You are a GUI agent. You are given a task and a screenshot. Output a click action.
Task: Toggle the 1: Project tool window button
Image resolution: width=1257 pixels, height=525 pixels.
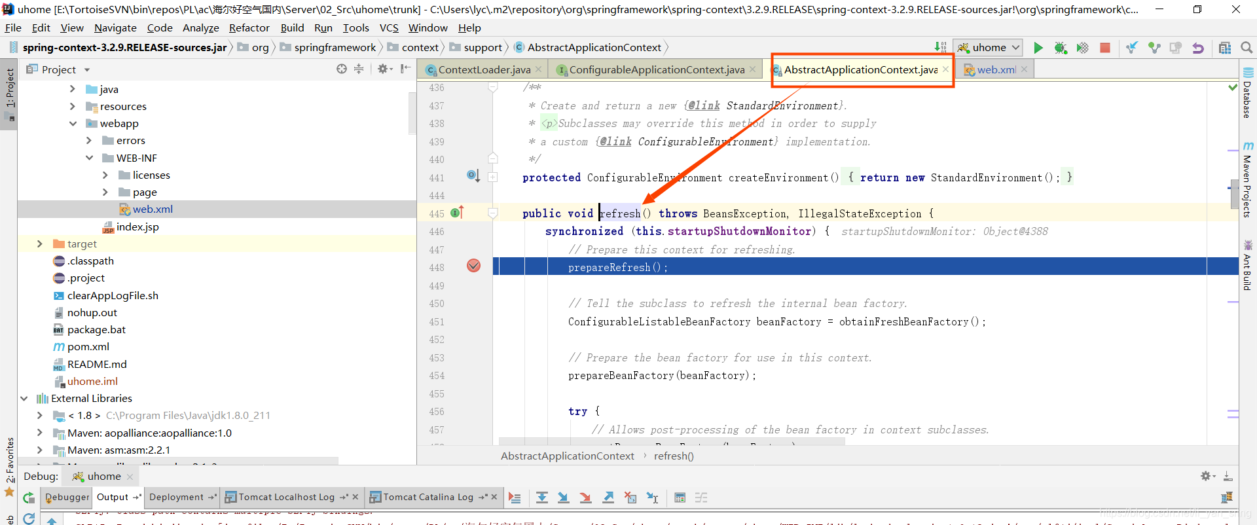tap(9, 94)
